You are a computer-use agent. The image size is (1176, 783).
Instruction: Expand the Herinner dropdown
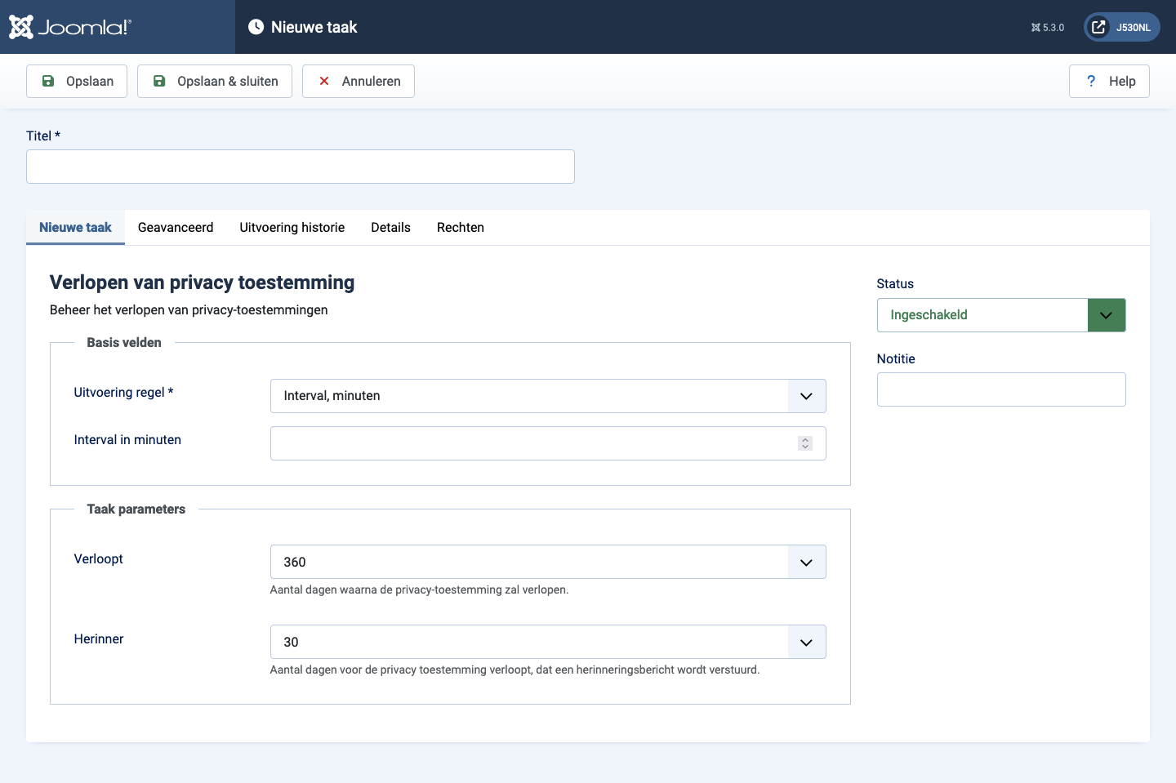pos(548,642)
